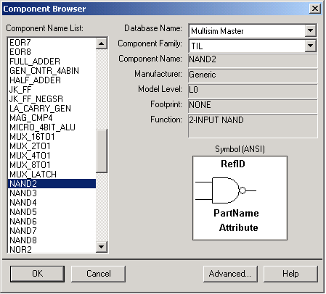Screen dimensions: 326x294
Task: Click scroll up arrow in component list
Action: click(102, 43)
